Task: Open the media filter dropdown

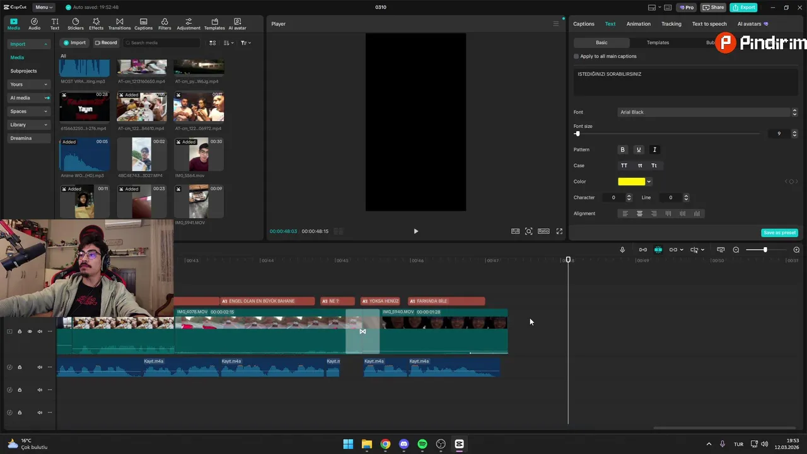Action: click(x=246, y=43)
